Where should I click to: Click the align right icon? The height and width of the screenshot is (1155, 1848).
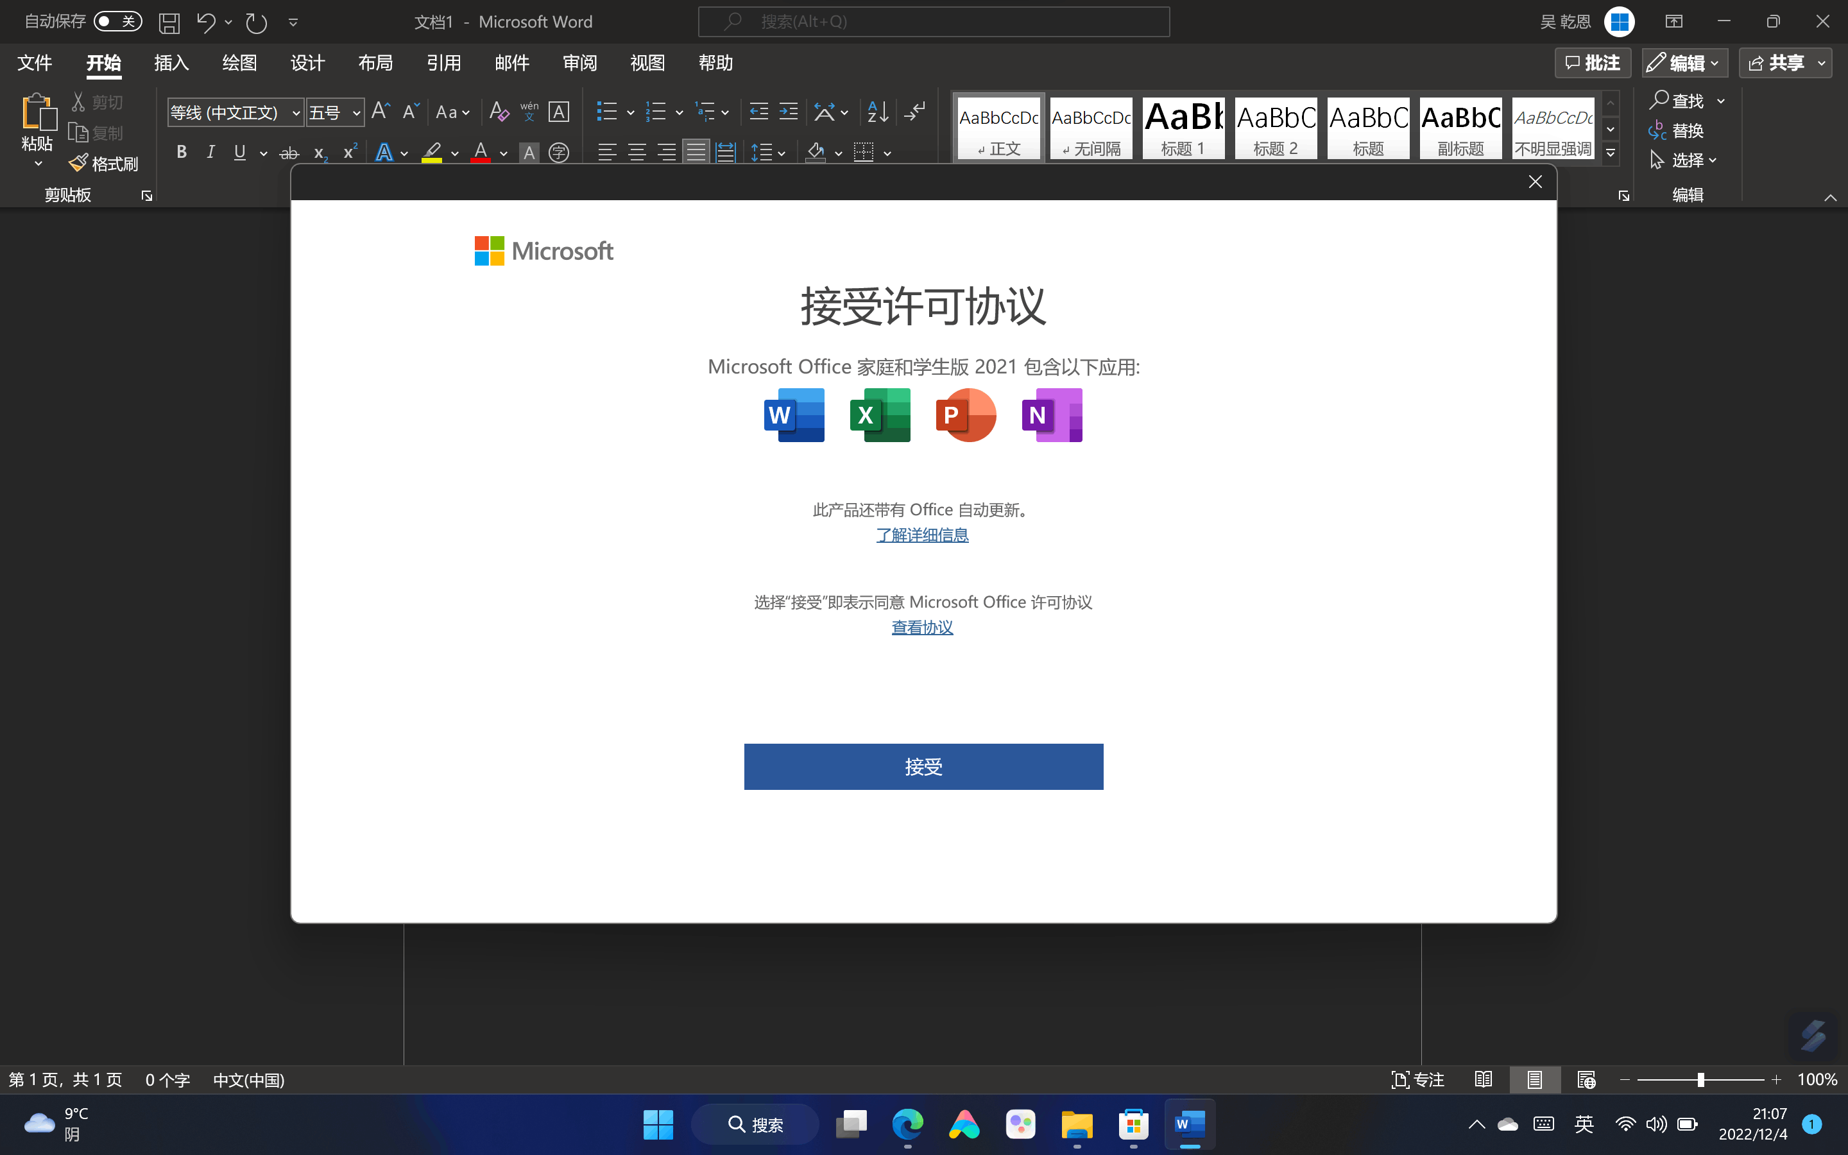pyautogui.click(x=667, y=153)
